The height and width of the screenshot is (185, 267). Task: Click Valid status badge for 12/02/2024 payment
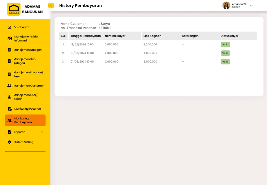click(x=225, y=44)
